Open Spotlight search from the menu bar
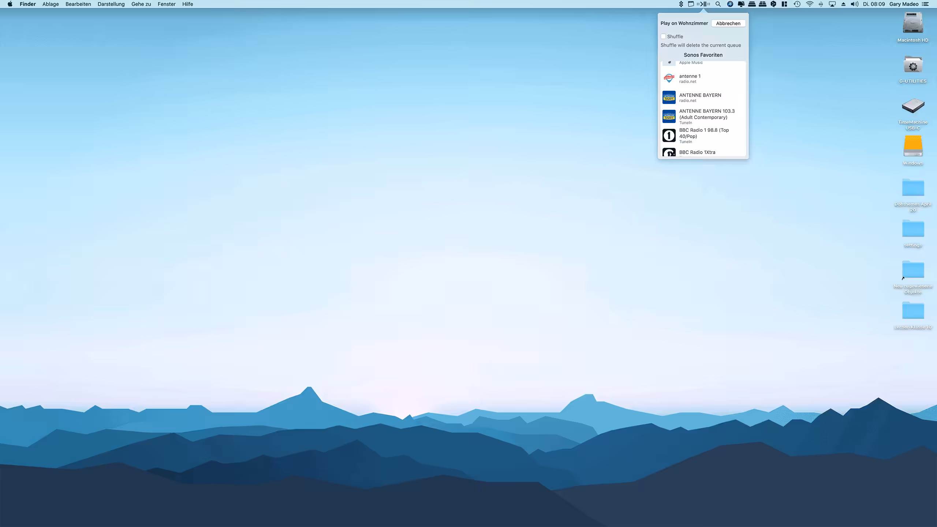 718,4
